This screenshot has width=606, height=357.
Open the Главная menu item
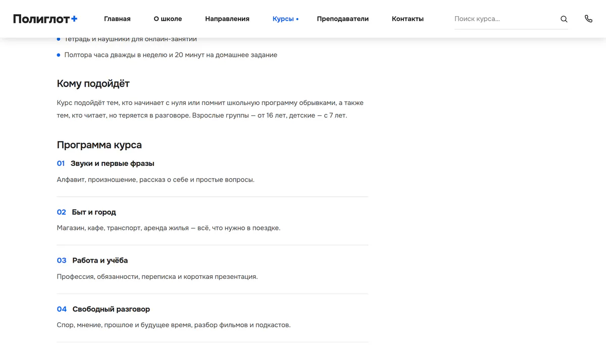117,19
